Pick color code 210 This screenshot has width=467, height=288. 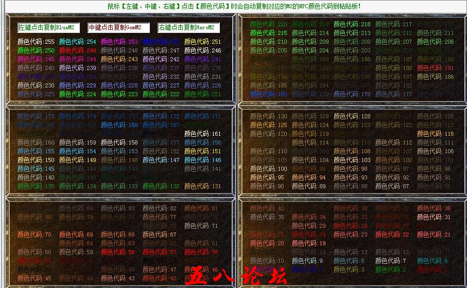tap(269, 42)
